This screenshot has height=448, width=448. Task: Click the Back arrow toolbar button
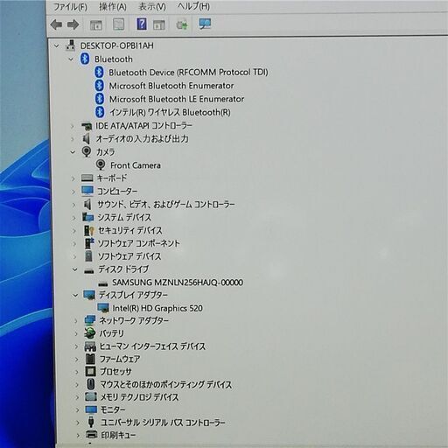tap(56, 24)
